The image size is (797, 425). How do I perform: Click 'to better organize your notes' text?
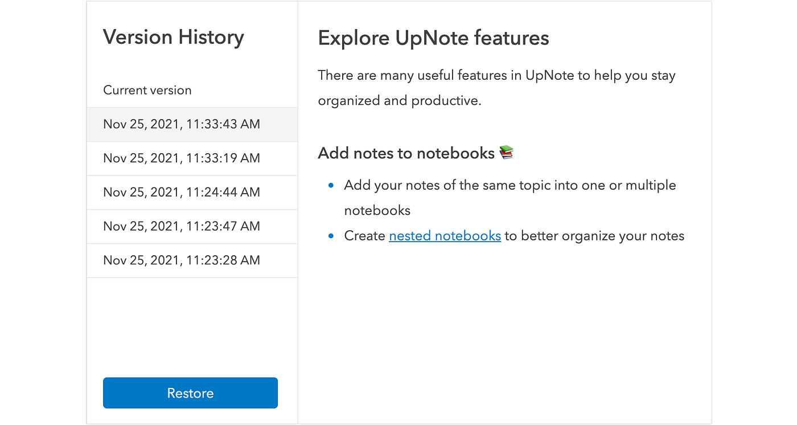594,236
